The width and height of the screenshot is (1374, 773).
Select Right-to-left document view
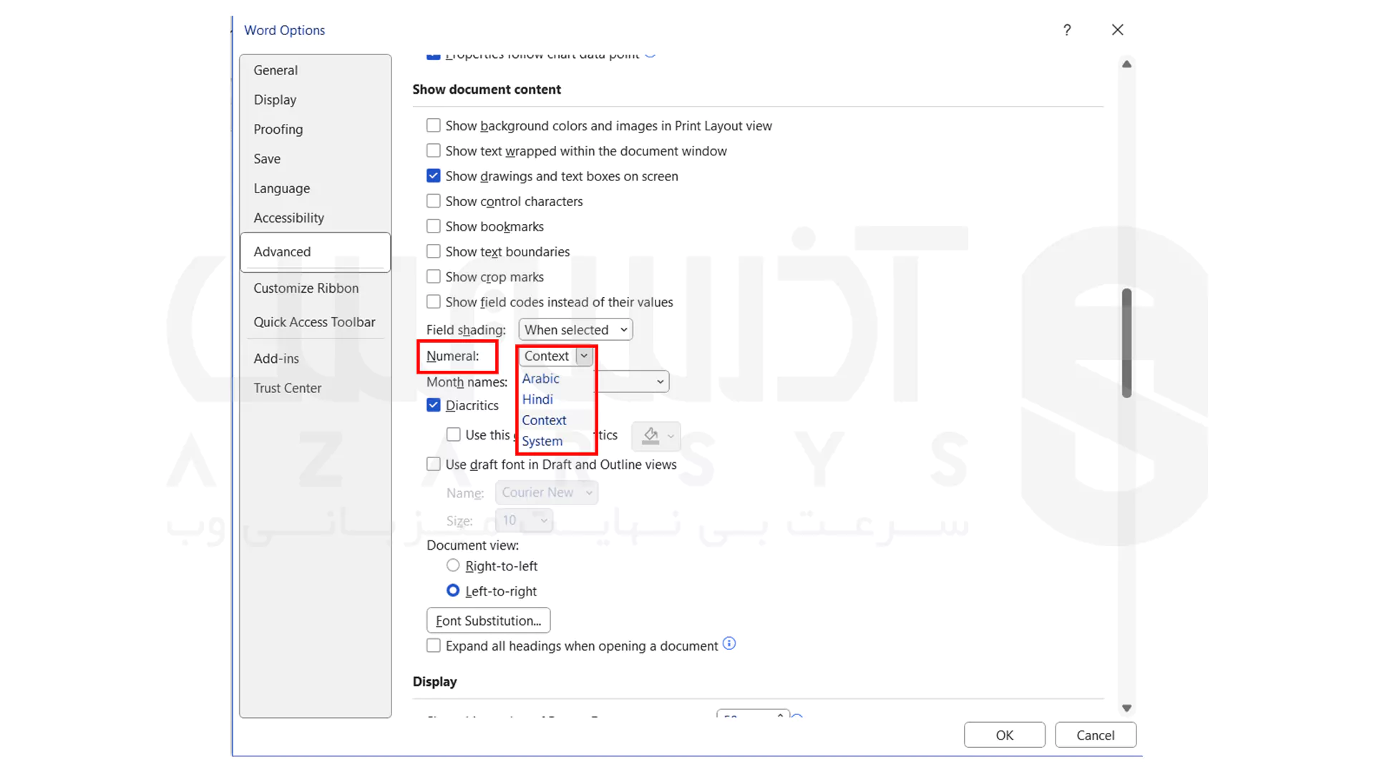pos(453,565)
